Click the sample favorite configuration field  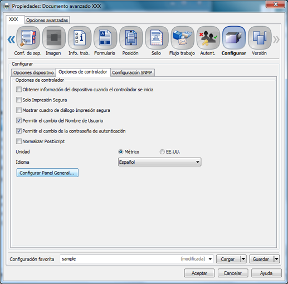(x=136, y=259)
